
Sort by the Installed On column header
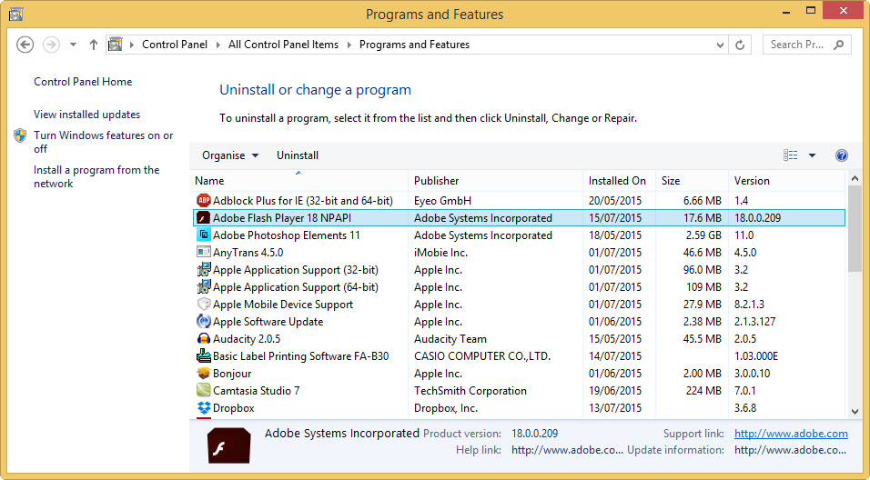coord(619,181)
